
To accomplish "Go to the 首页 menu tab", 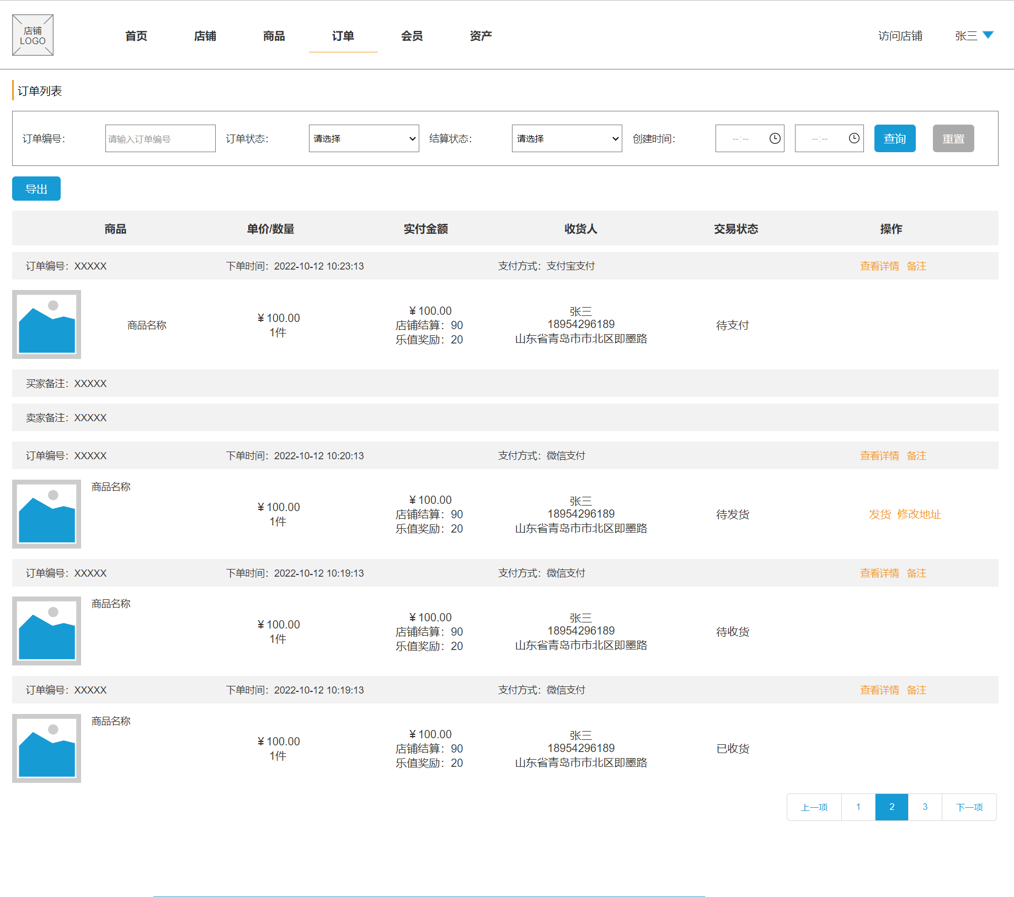I will tap(136, 36).
